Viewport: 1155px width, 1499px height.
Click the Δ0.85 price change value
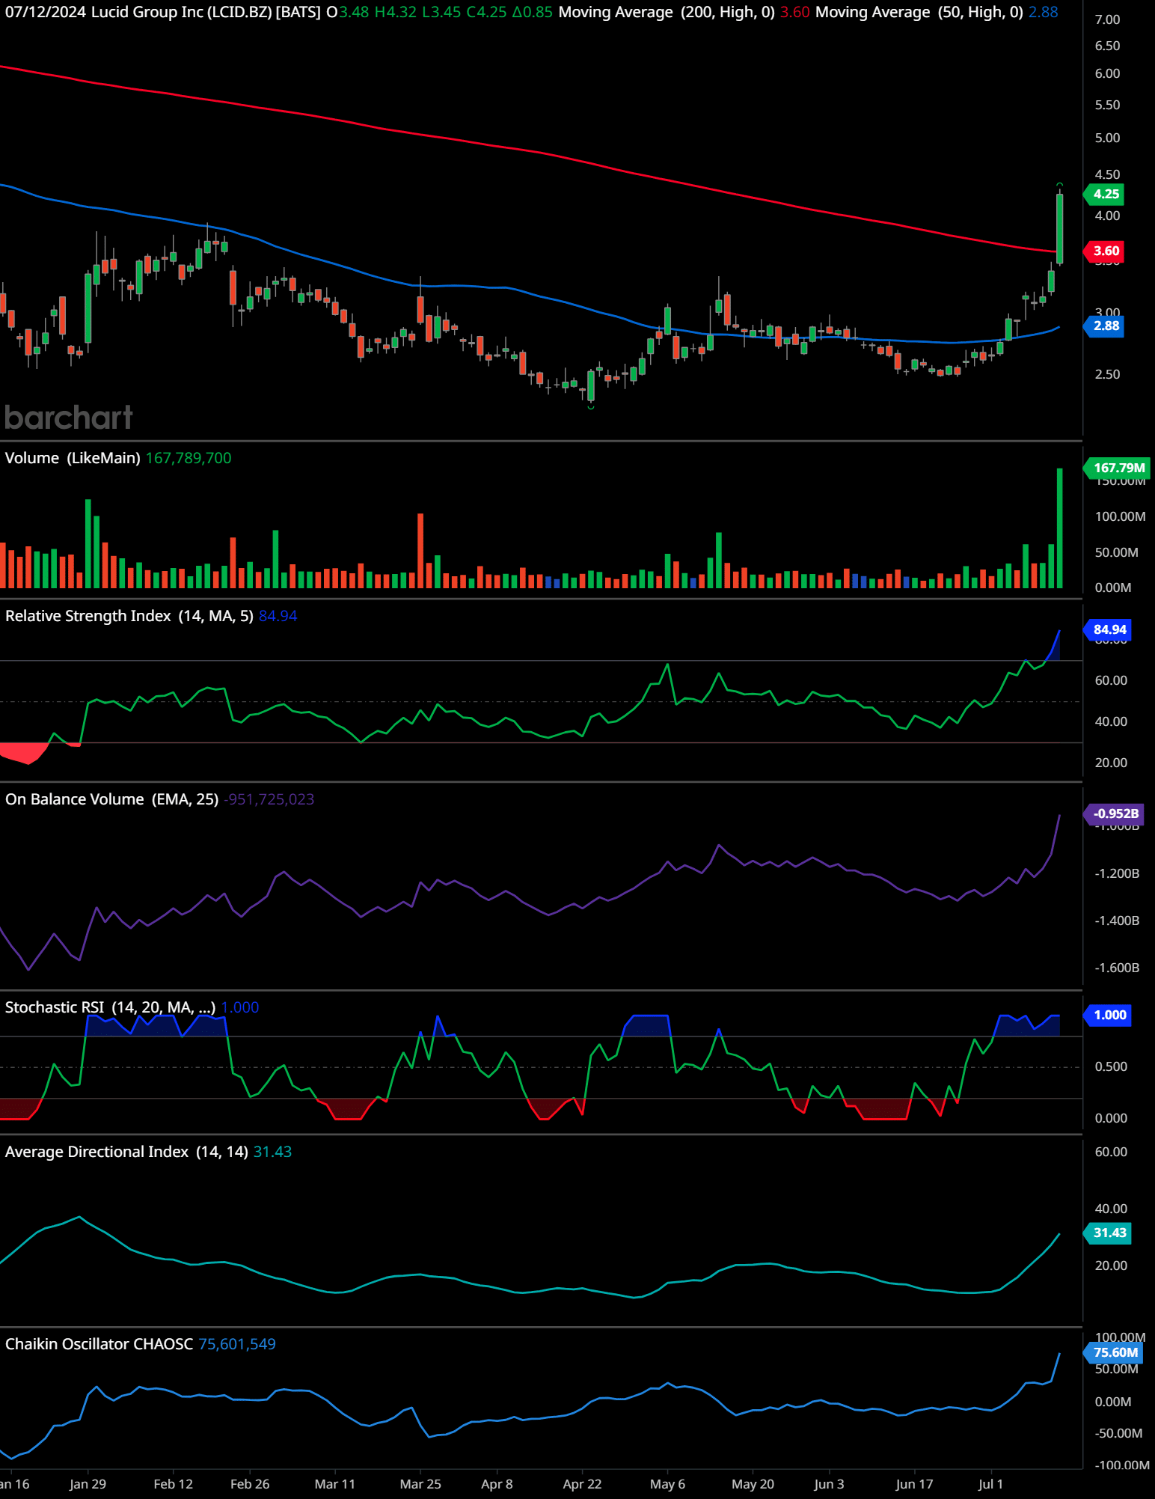533,12
